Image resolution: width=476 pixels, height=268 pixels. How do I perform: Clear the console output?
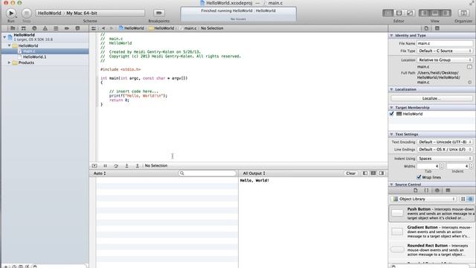tap(350, 173)
